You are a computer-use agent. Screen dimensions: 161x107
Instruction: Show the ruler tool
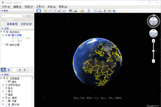pyautogui.click(x=89, y=11)
